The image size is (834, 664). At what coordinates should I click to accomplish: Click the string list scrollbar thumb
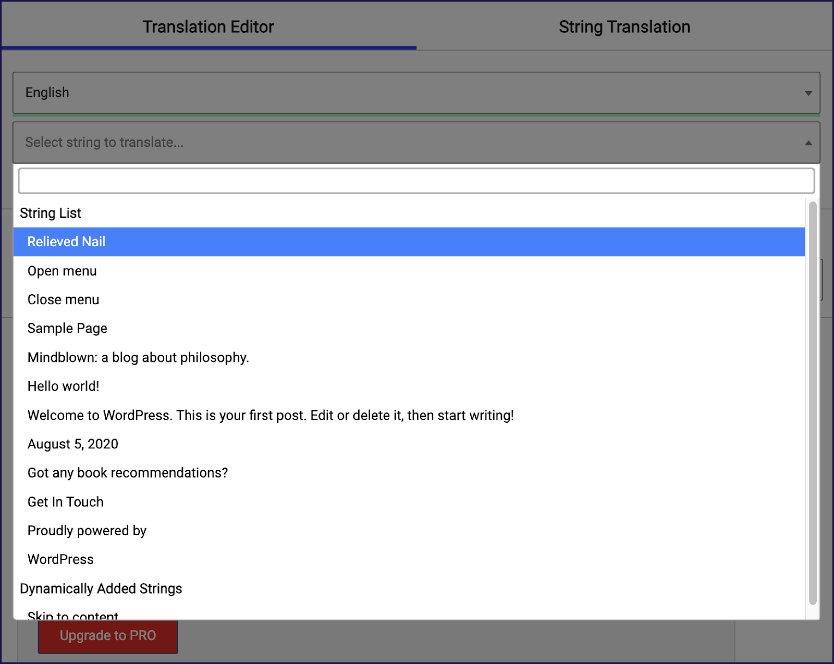pyautogui.click(x=813, y=403)
